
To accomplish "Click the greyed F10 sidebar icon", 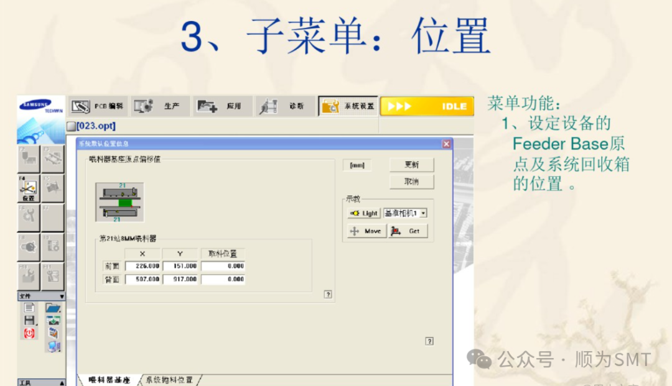I will pos(29,276).
